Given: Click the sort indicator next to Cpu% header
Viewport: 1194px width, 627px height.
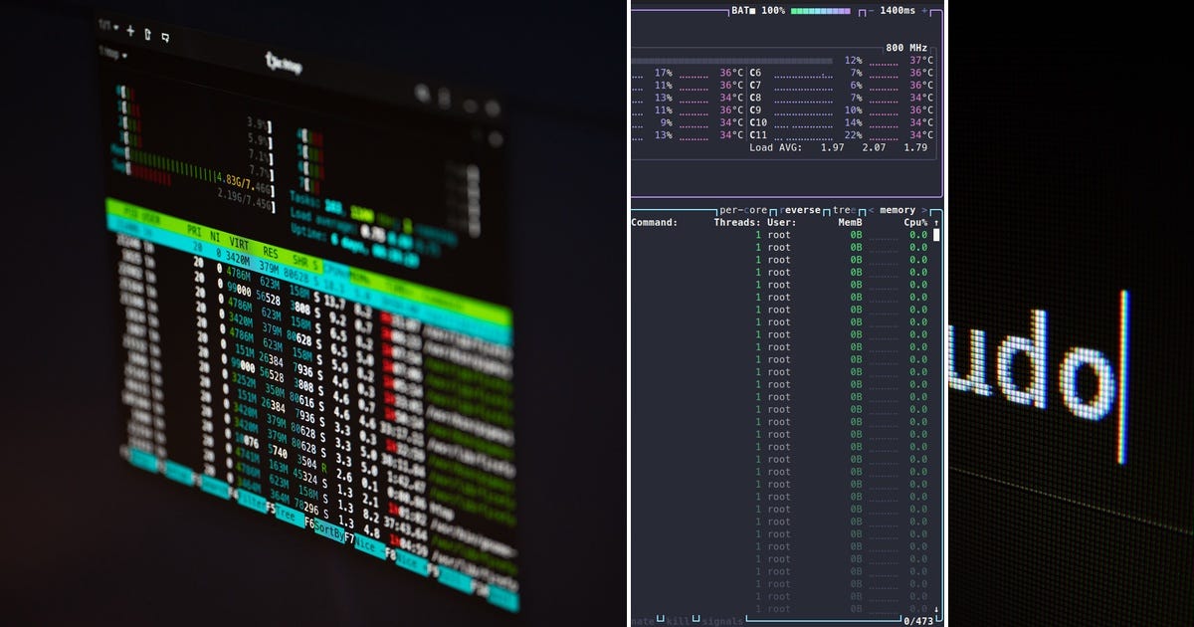Looking at the screenshot, I should point(936,223).
